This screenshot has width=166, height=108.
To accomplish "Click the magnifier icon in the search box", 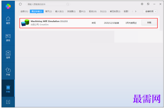I will tap(68, 4).
